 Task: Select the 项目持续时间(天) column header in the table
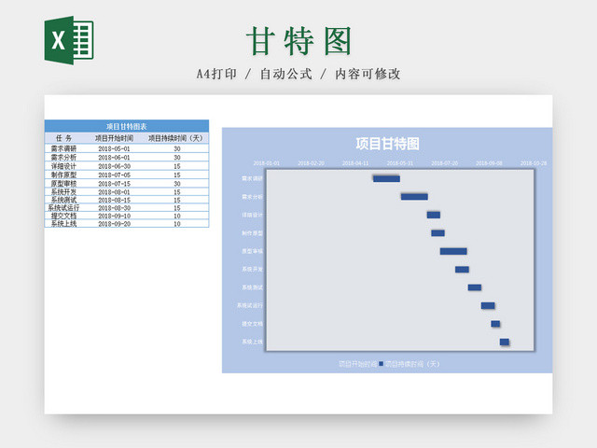pos(175,138)
